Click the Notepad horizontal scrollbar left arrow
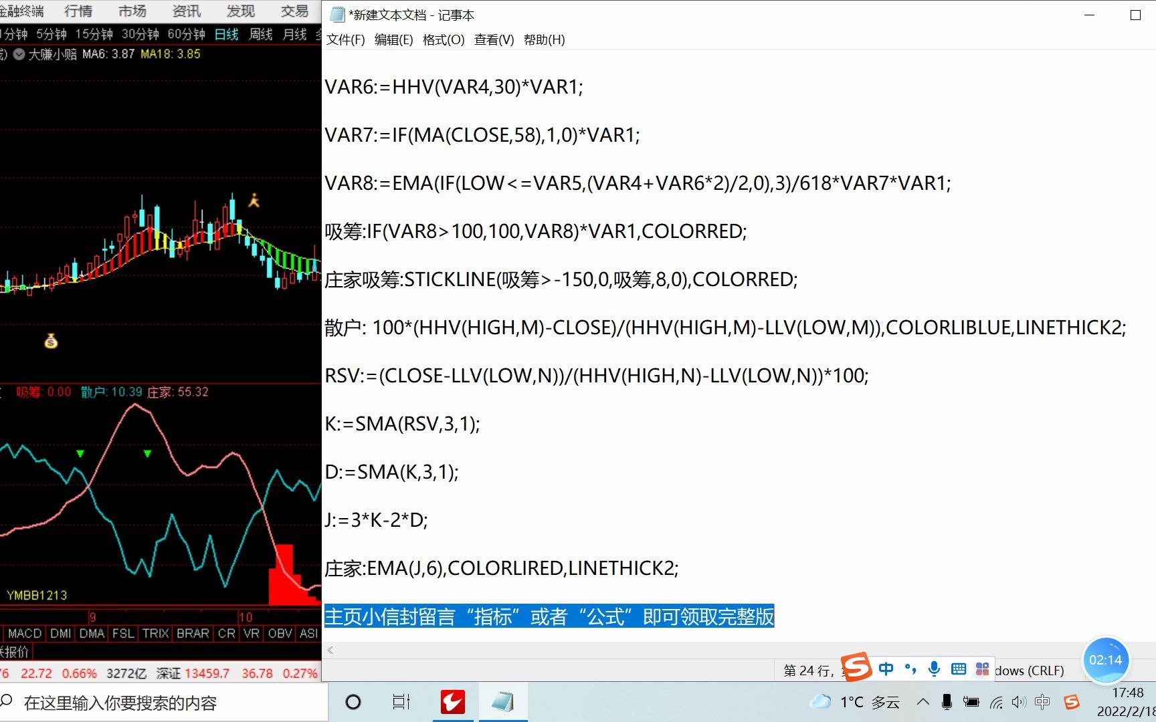The width and height of the screenshot is (1156, 722). pyautogui.click(x=330, y=650)
